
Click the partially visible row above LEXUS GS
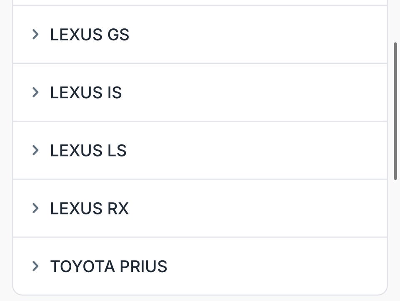click(200, 2)
